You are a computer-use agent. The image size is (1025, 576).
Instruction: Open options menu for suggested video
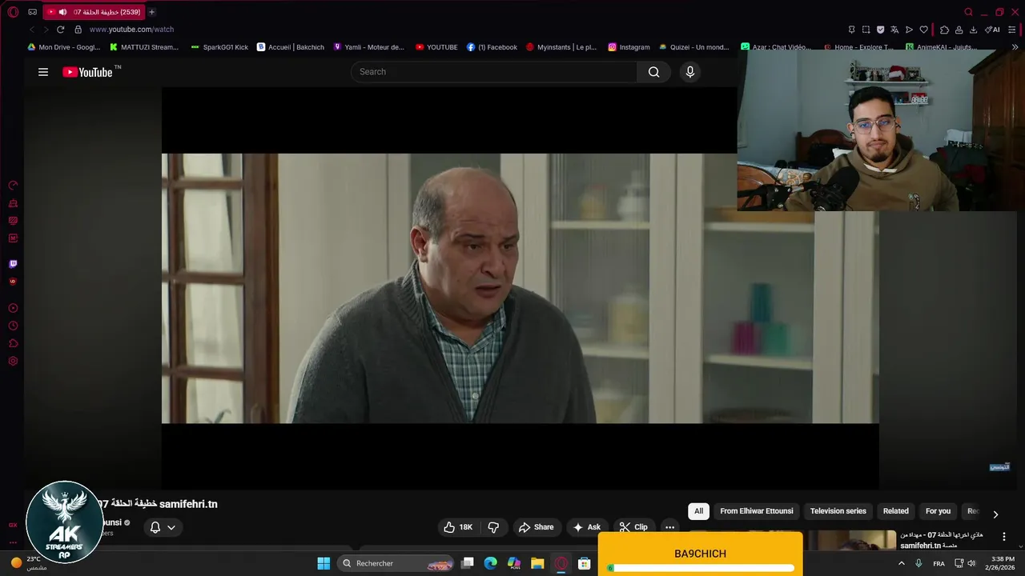[1004, 537]
